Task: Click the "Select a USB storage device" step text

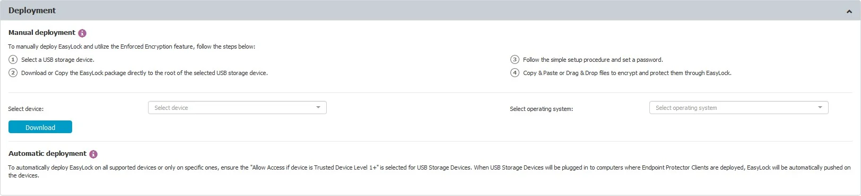Action: pos(58,60)
